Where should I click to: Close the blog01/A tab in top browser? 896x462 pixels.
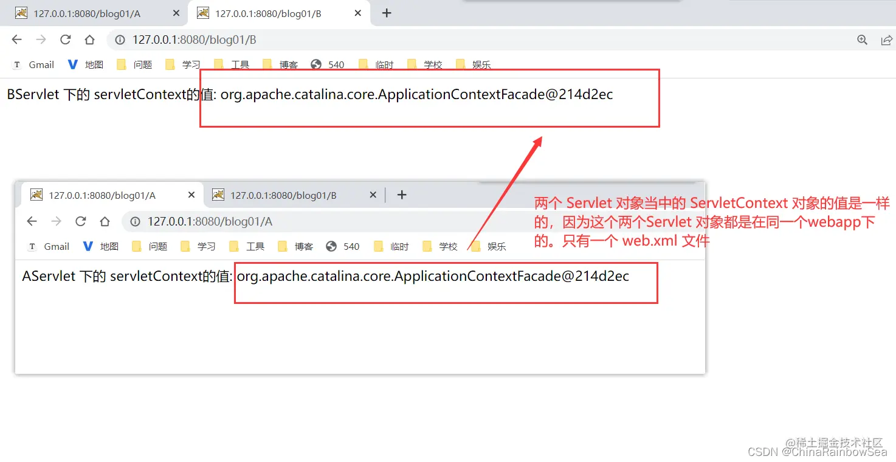(176, 13)
